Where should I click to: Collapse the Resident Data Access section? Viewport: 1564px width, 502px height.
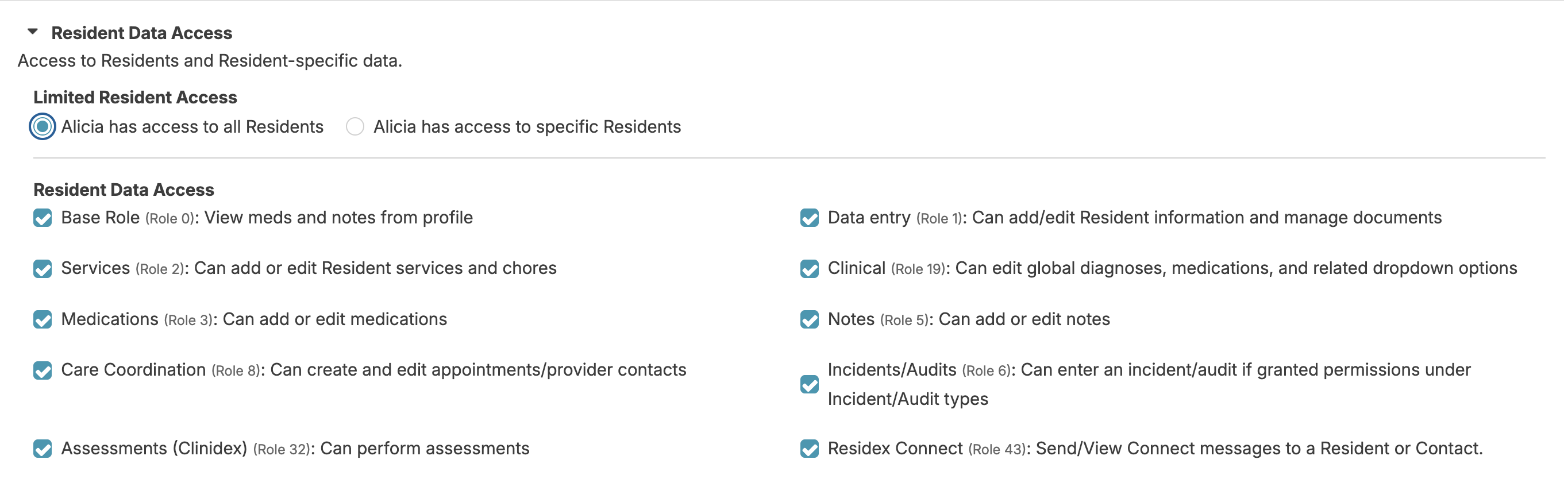coord(33,32)
